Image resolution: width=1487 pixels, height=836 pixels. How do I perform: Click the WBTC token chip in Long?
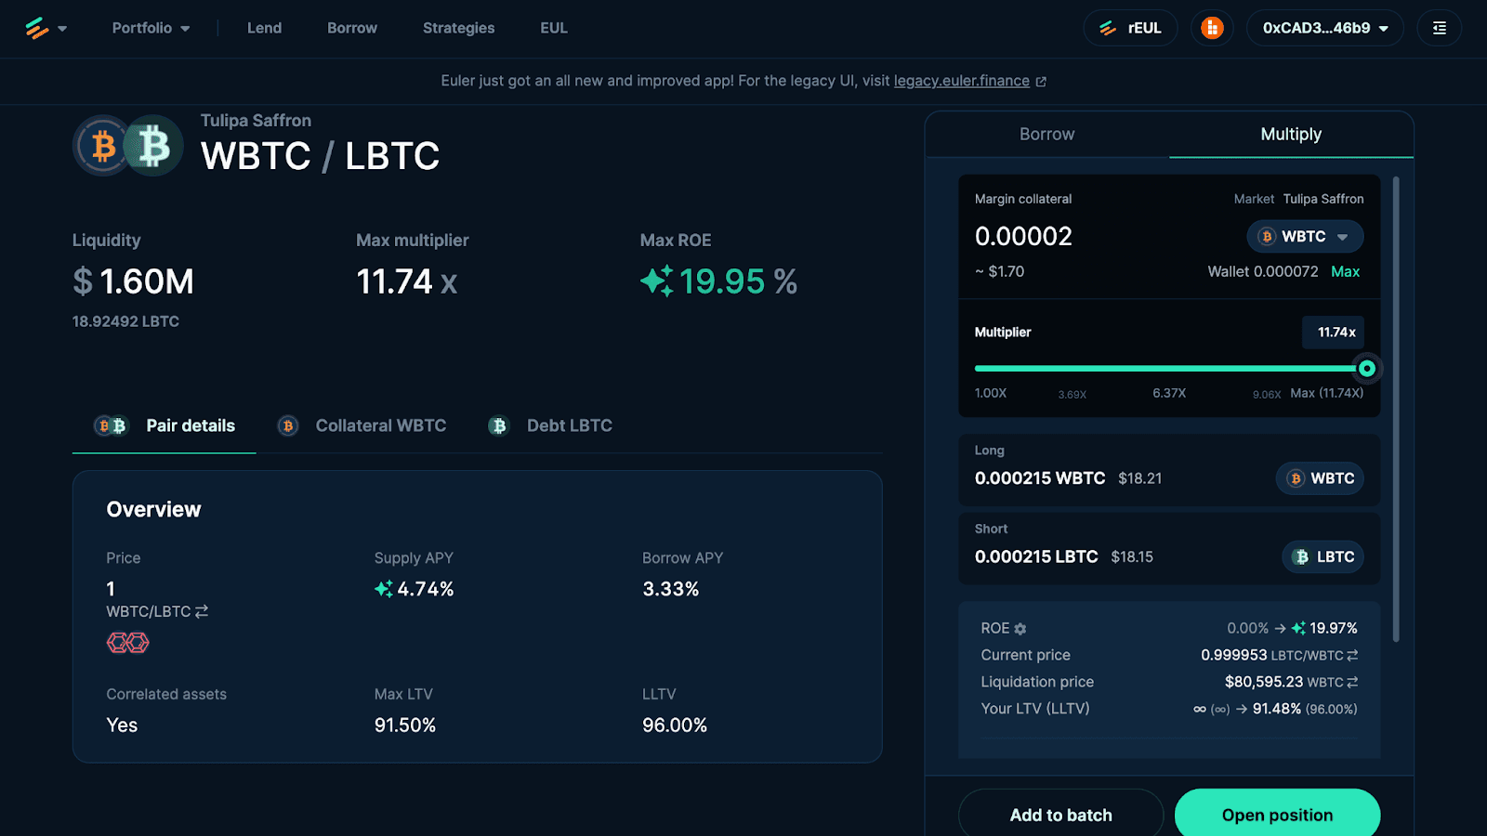(1320, 478)
